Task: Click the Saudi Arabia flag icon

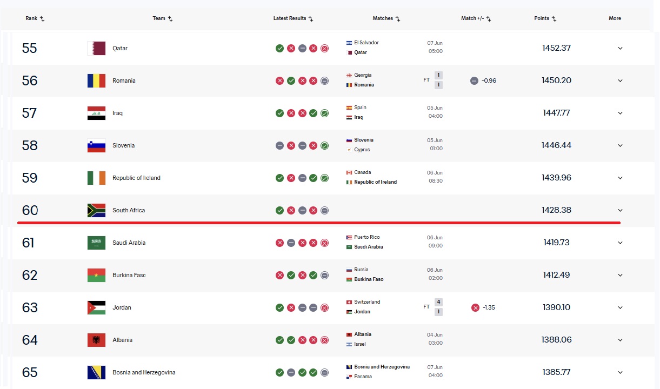Action: pos(96,243)
